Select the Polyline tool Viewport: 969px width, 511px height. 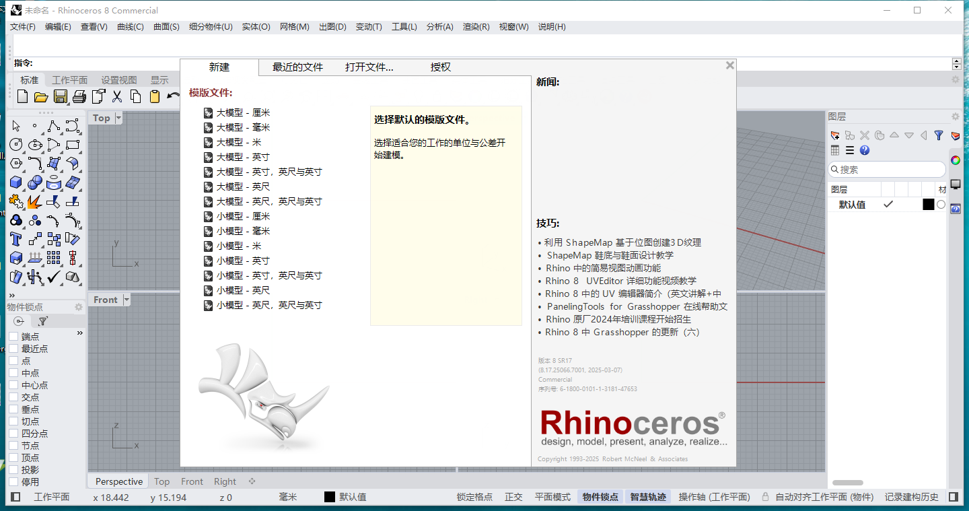tap(54, 126)
